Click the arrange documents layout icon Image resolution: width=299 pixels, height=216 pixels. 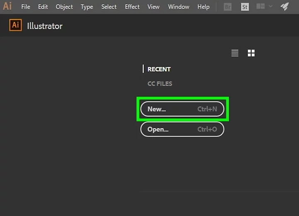[260, 6]
